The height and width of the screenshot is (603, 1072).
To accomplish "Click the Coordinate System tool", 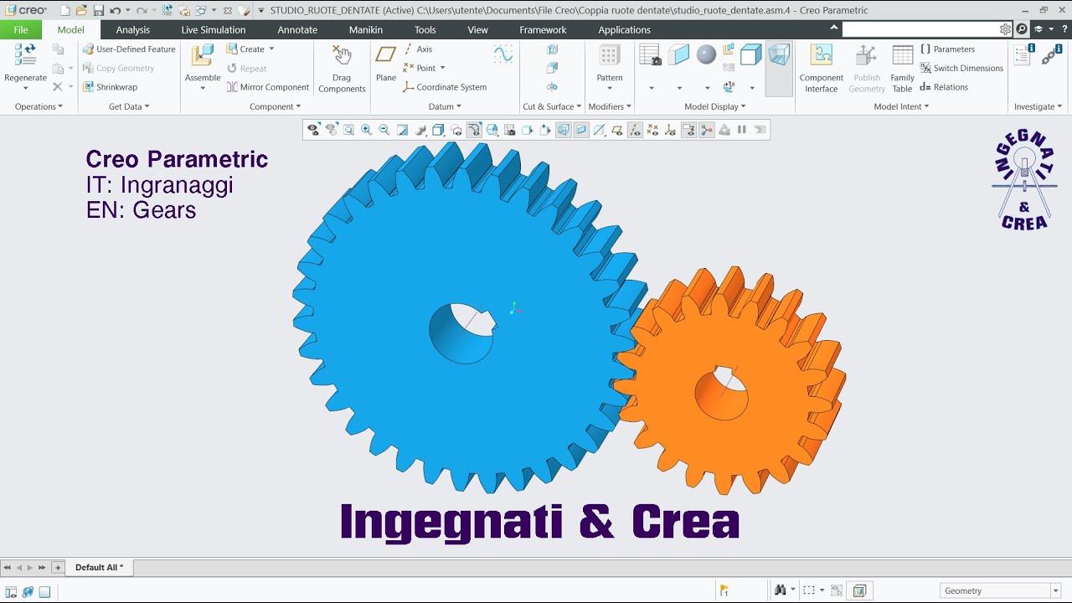I will point(445,87).
